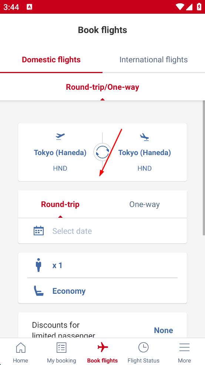
Task: Change discount option showing None
Action: (x=164, y=330)
